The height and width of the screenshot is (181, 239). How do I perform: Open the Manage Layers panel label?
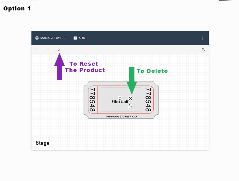pos(53,38)
